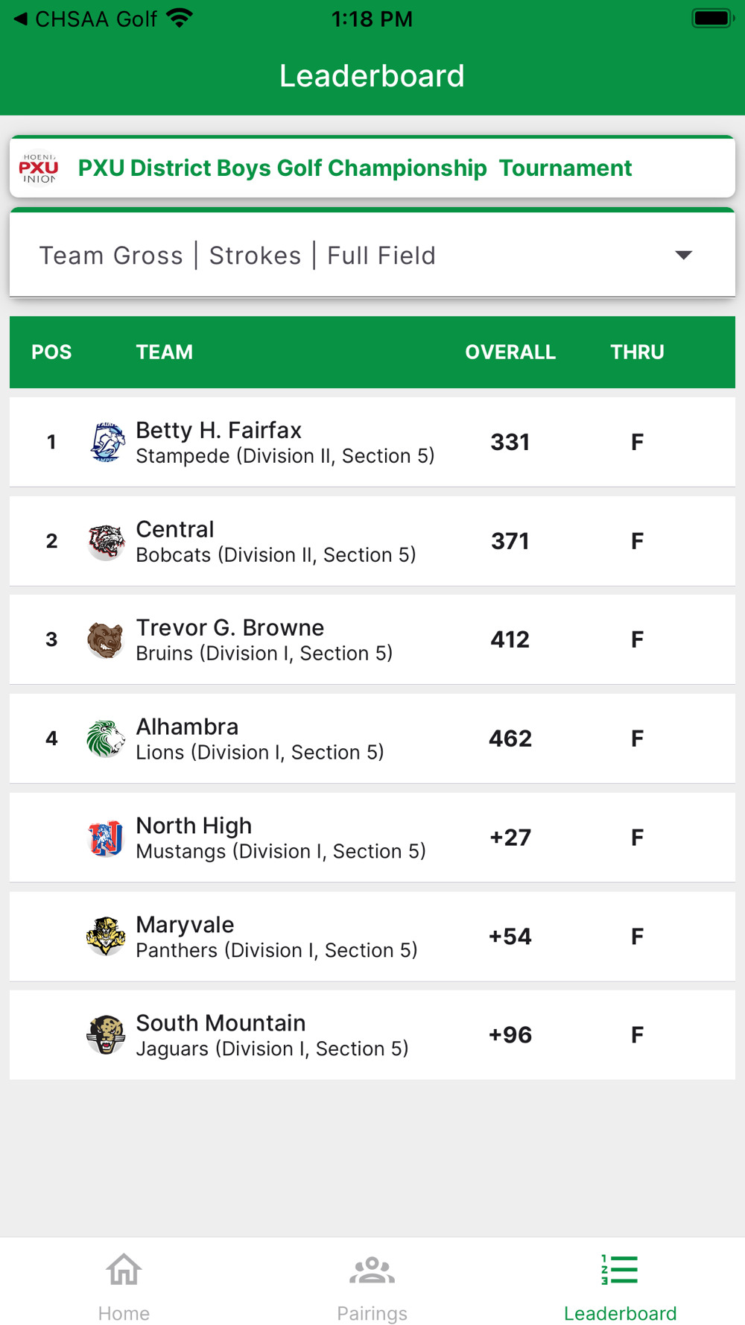Switch to the Pairings tab
745x1325 pixels.
(372, 1285)
